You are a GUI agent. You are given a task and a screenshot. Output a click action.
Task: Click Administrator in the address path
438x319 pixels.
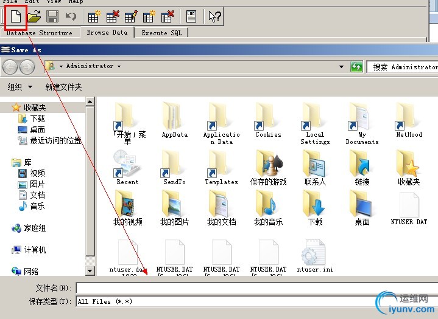click(90, 66)
